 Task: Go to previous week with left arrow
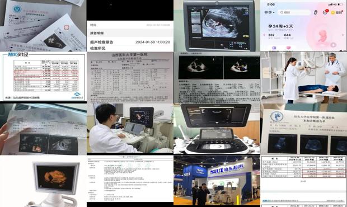click(x=264, y=35)
